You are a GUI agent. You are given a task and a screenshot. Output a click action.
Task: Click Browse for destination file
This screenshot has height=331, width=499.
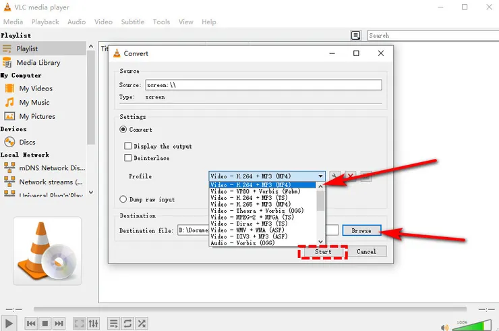(361, 230)
